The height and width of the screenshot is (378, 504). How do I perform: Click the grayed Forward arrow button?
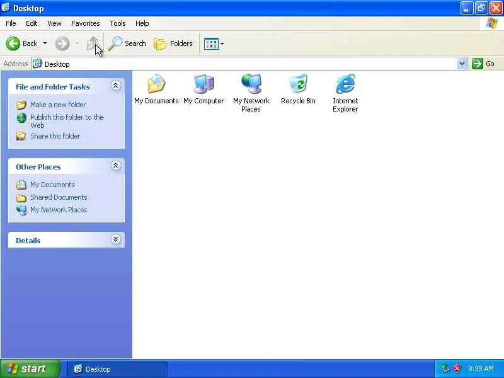(62, 43)
